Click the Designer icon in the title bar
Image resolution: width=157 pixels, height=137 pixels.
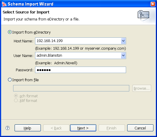pyautogui.click(x=4, y=4)
